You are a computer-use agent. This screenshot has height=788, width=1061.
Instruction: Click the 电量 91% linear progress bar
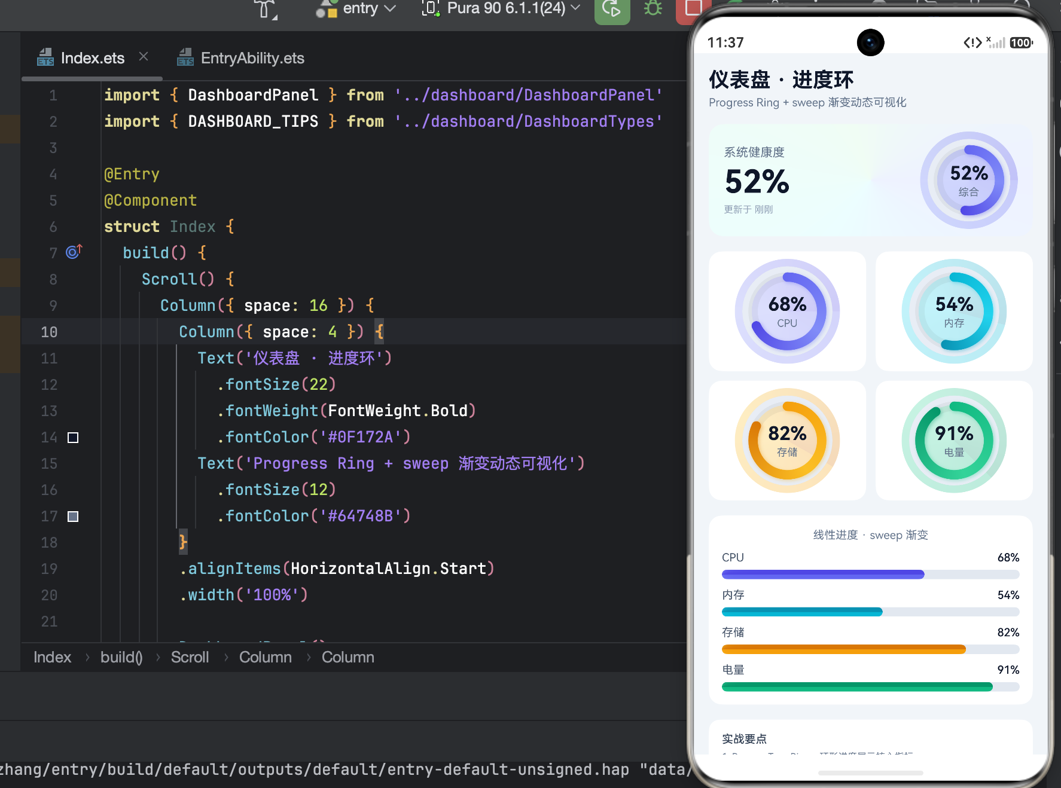point(870,687)
